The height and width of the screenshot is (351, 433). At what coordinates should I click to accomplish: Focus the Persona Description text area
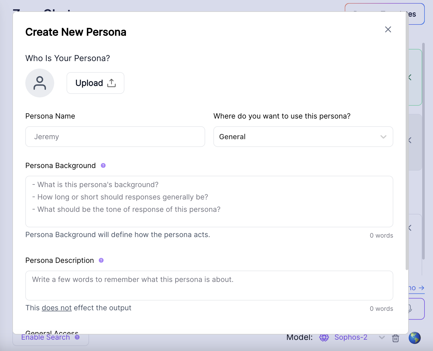coord(209,286)
